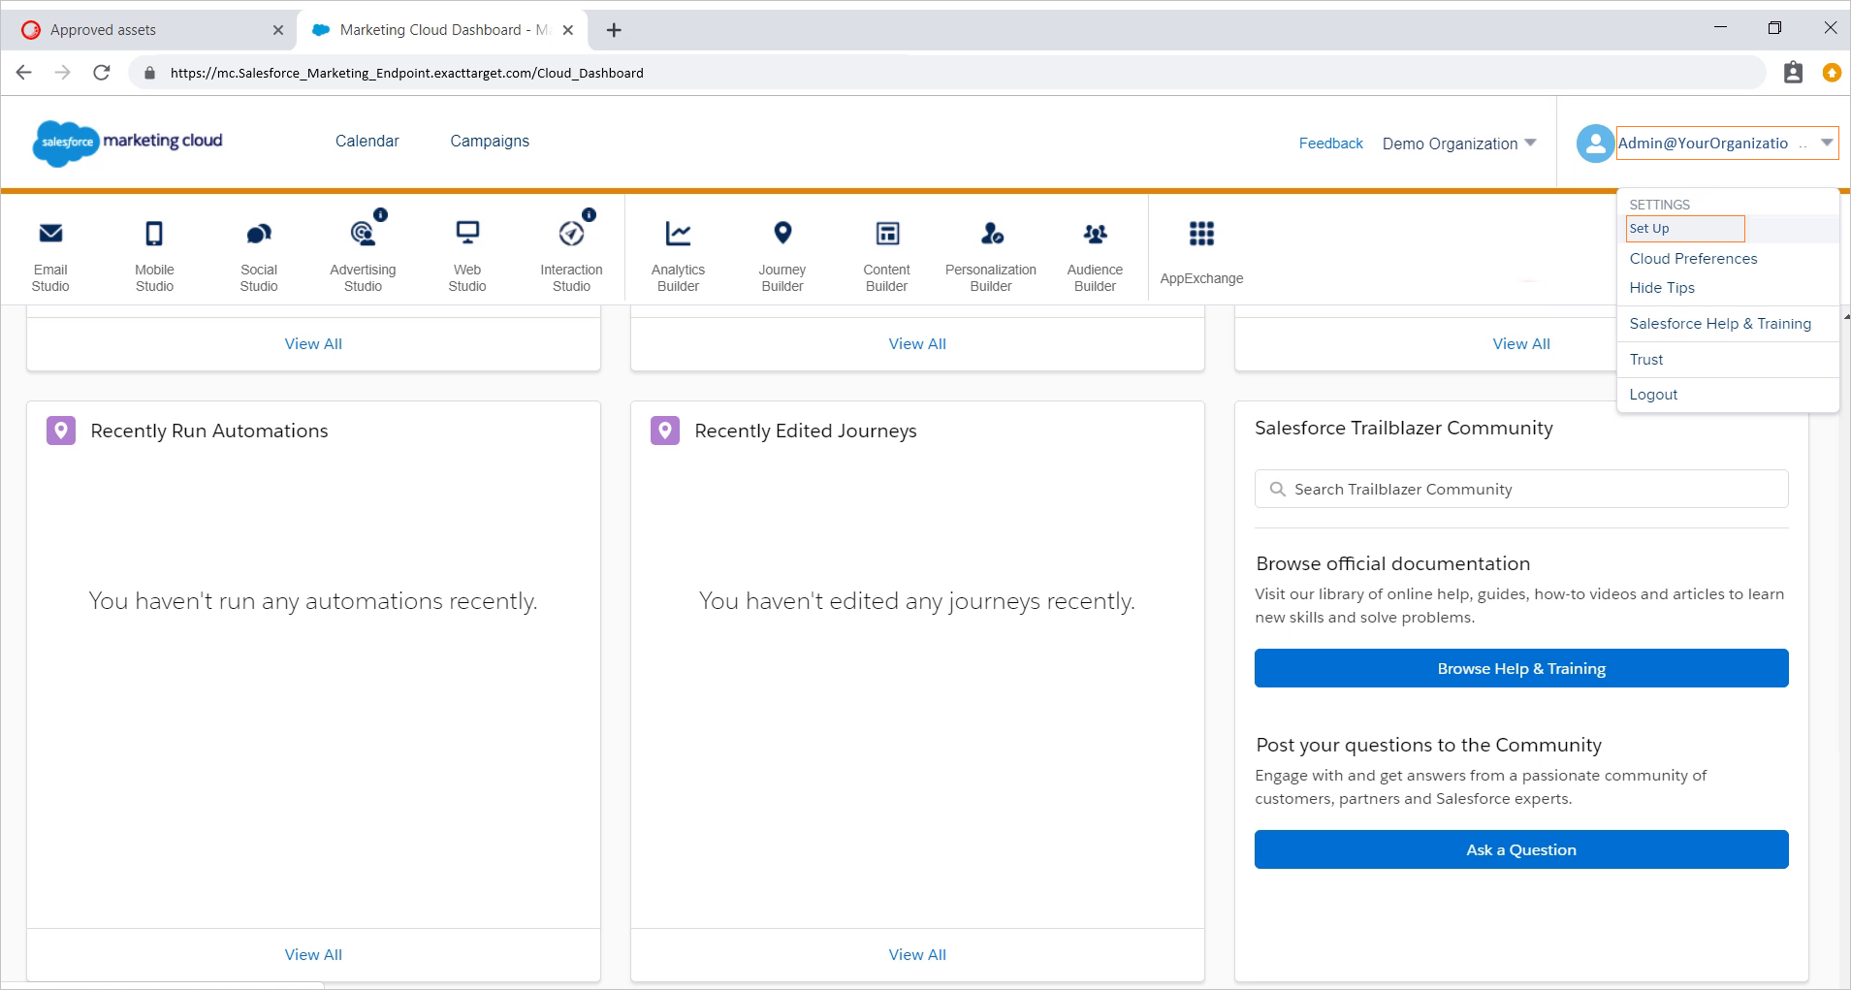The width and height of the screenshot is (1851, 990).
Task: Open Advertising Studio app
Action: [x=363, y=256]
